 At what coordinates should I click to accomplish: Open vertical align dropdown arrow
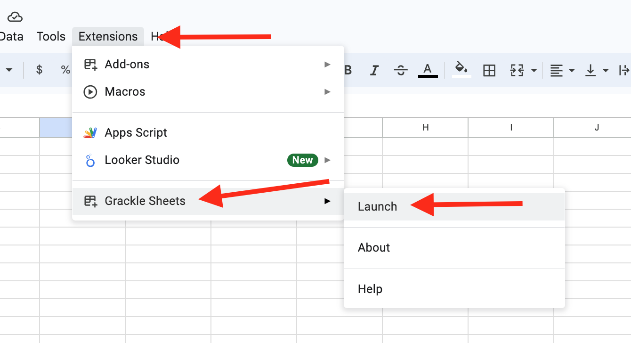tap(606, 70)
